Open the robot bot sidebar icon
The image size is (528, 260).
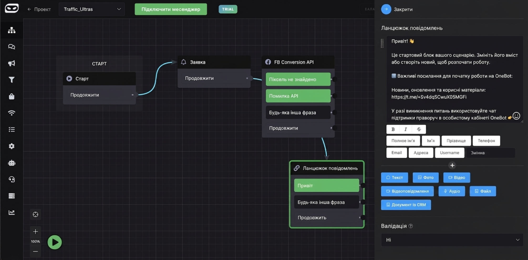[12, 163]
